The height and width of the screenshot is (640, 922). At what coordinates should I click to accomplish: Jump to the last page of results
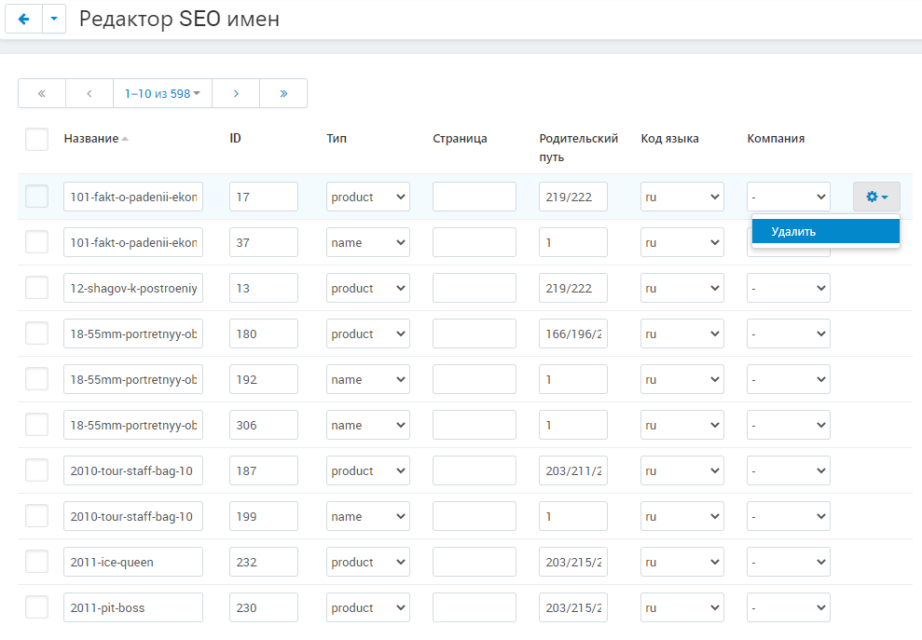[283, 93]
